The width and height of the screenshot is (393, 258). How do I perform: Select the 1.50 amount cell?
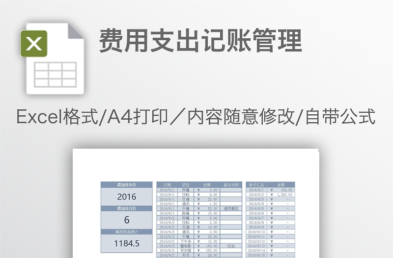pos(207,204)
